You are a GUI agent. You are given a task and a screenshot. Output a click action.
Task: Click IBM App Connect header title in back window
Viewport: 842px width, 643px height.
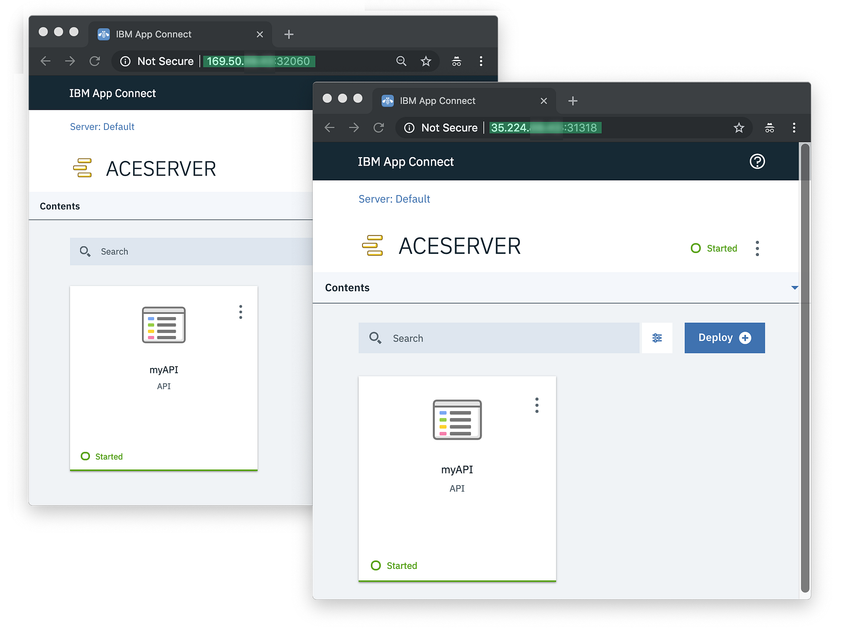point(113,94)
